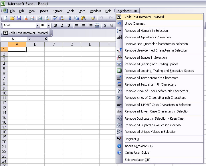Choose Remove all Text after nth Characters
This screenshot has width=206, height=166.
click(x=160, y=84)
